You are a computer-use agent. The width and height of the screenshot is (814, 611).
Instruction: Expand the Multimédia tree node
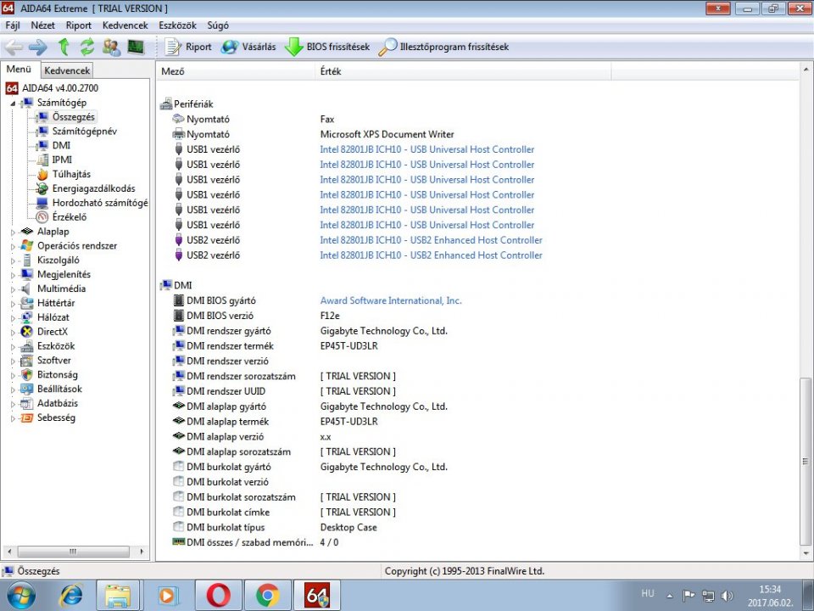[13, 289]
